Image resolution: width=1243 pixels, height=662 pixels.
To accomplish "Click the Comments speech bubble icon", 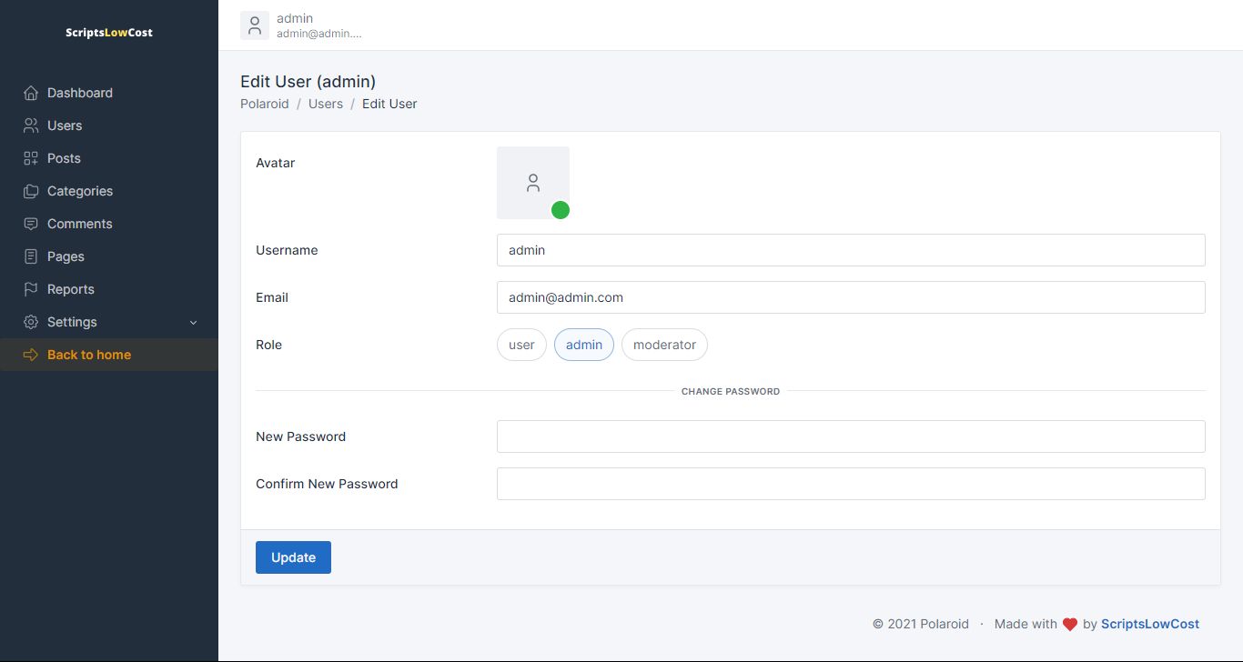I will coord(31,224).
